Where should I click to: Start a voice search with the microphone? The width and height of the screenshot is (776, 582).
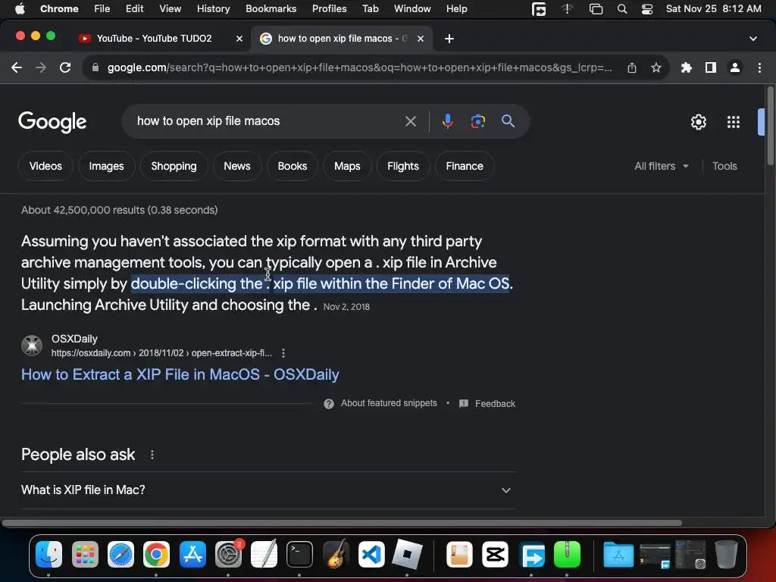click(447, 121)
